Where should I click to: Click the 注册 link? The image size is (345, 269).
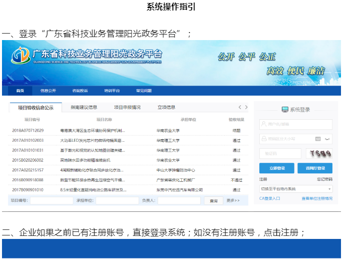263,179
